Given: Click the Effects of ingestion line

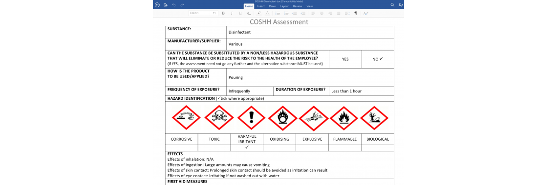Looking at the screenshot, I should [218, 165].
